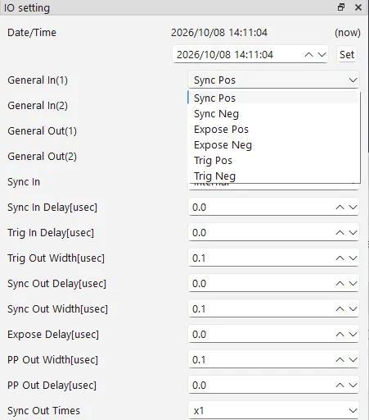Increment Trig In Delay value
369x420 pixels.
(340, 233)
